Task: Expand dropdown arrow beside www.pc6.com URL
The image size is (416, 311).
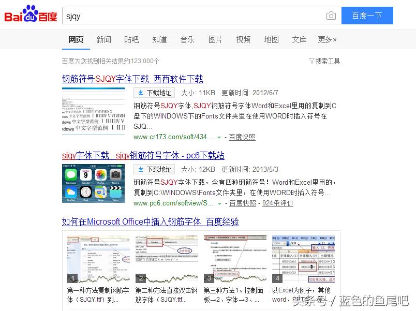Action: tap(220, 204)
